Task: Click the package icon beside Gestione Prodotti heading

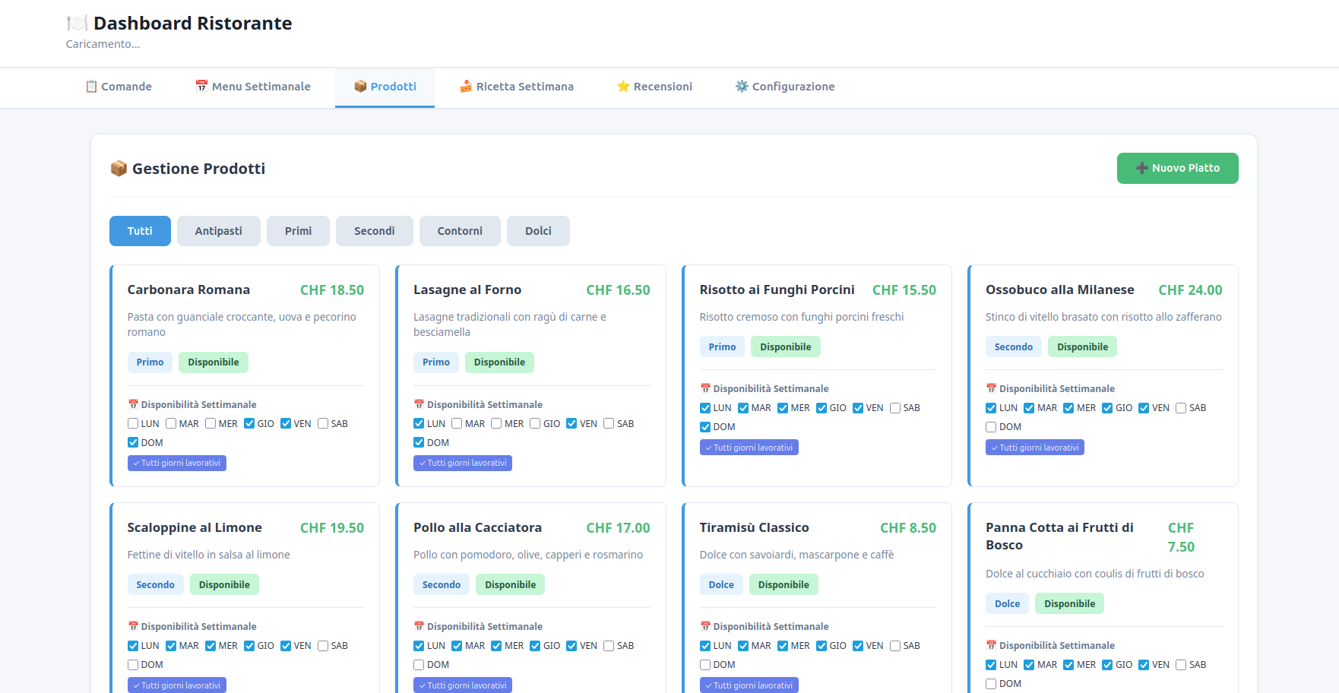Action: [119, 168]
